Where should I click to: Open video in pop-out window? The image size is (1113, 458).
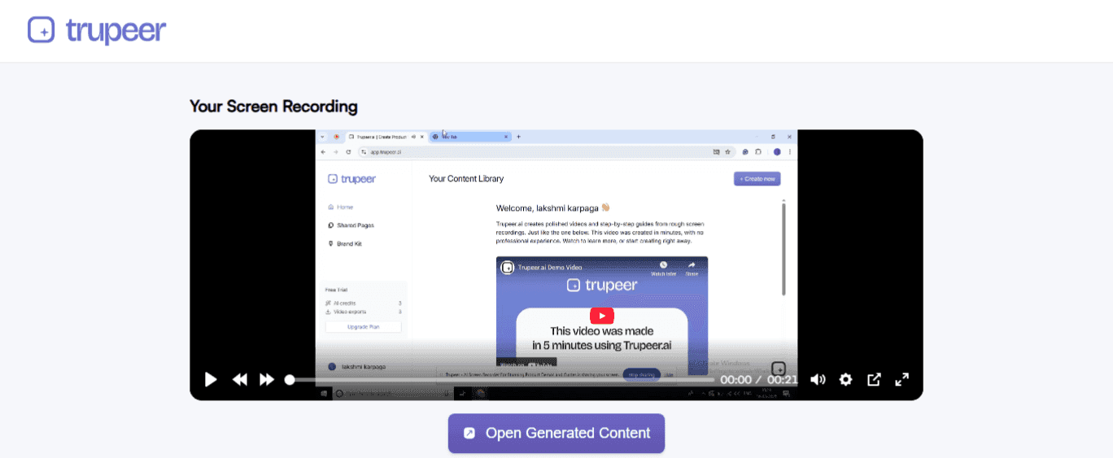tap(874, 379)
